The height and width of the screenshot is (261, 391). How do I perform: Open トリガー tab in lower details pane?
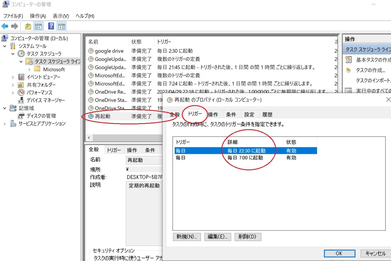[114, 150]
